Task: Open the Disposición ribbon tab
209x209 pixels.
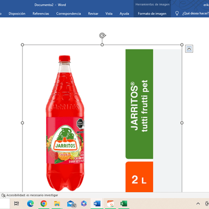Action: tap(17, 14)
